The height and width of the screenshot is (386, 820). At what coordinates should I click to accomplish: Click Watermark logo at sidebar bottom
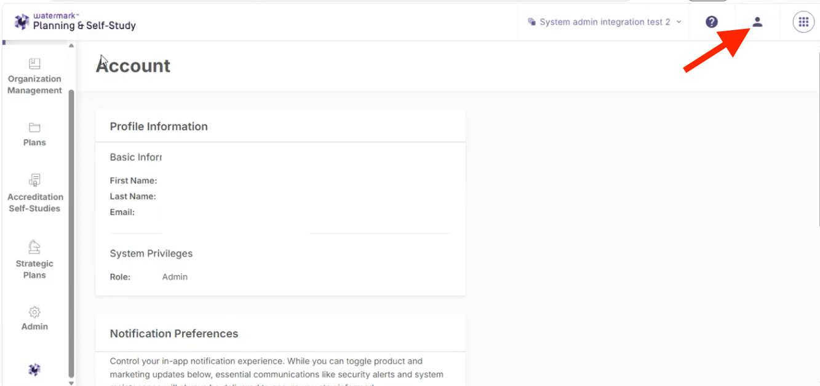34,369
